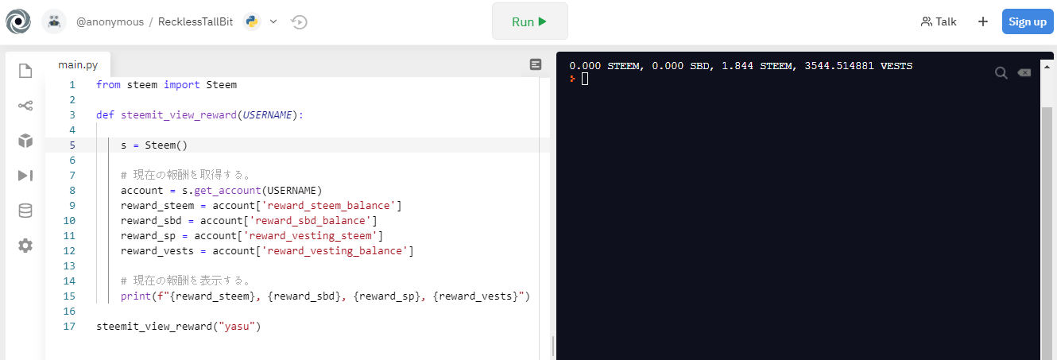
Task: Open the history replay icon
Action: tap(299, 21)
